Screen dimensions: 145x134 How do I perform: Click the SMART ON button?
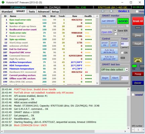point(105,44)
